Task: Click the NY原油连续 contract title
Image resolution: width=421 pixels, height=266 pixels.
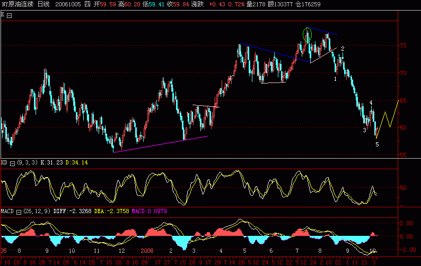Action: pos(17,4)
